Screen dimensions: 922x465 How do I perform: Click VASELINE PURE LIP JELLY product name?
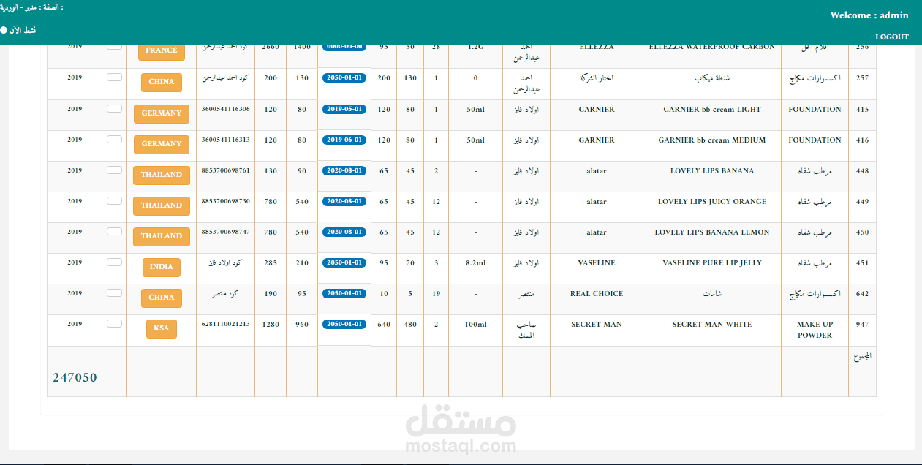712,263
